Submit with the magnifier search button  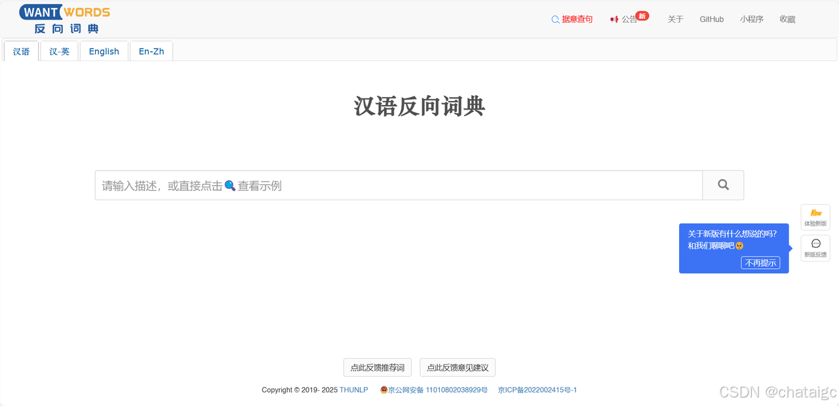click(x=723, y=186)
